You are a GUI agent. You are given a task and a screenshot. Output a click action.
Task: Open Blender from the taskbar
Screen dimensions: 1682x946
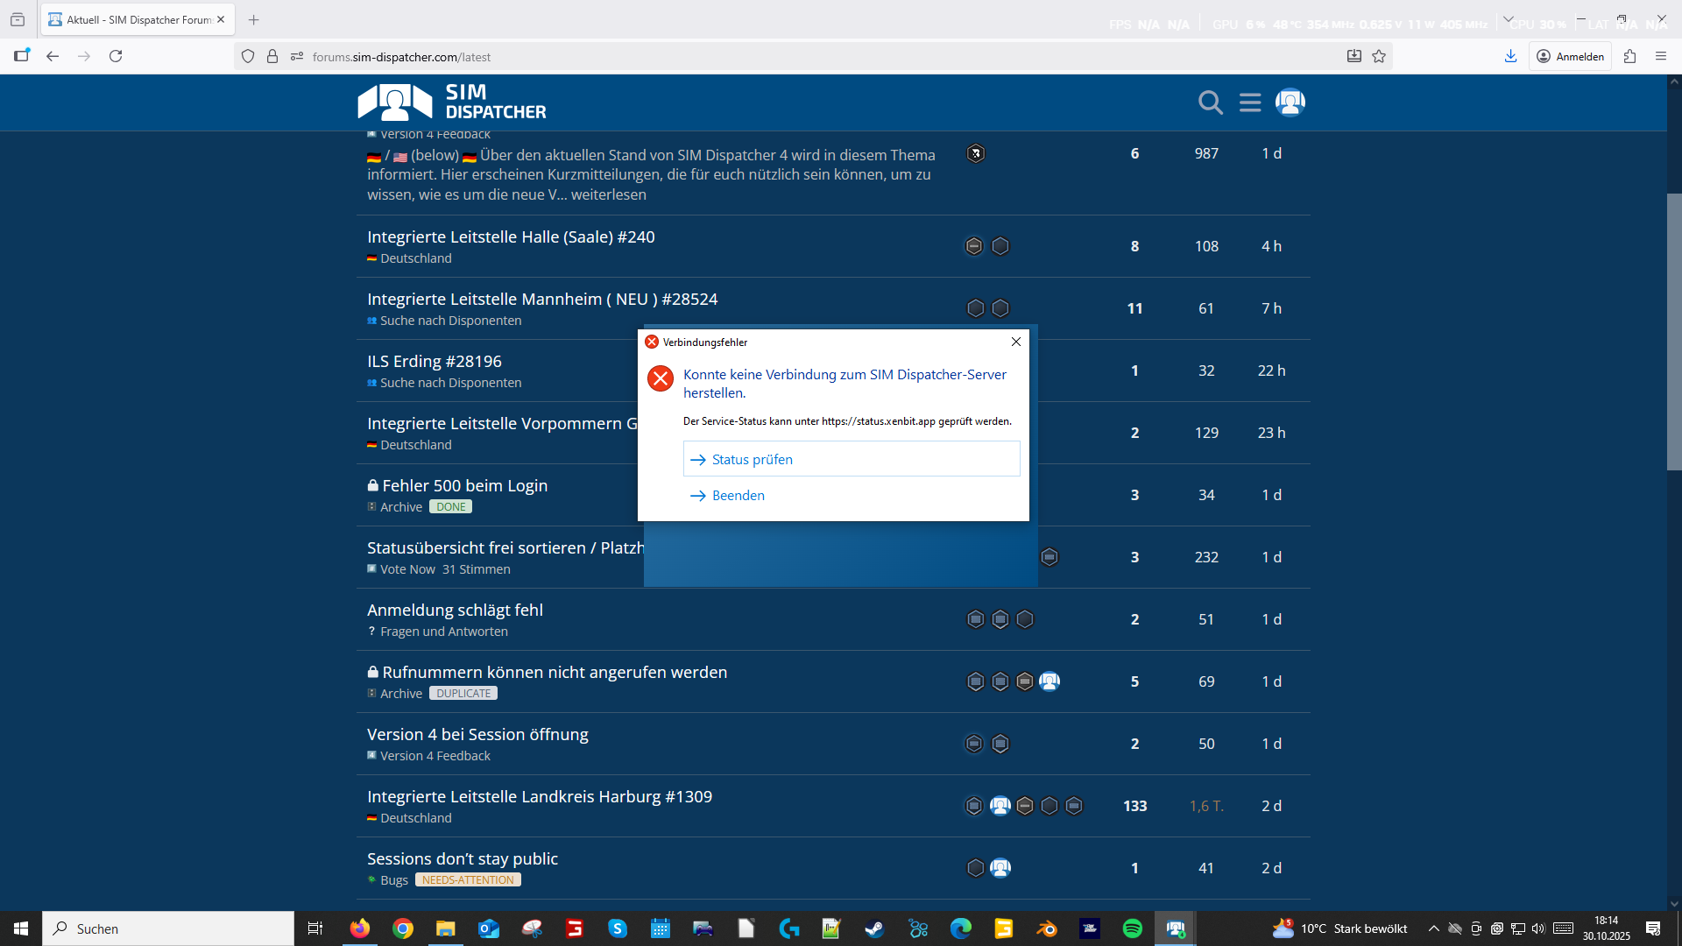1047,928
